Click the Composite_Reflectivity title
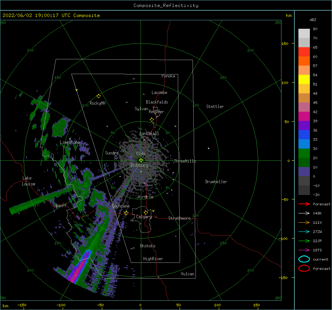The width and height of the screenshot is (332, 310). point(166,6)
